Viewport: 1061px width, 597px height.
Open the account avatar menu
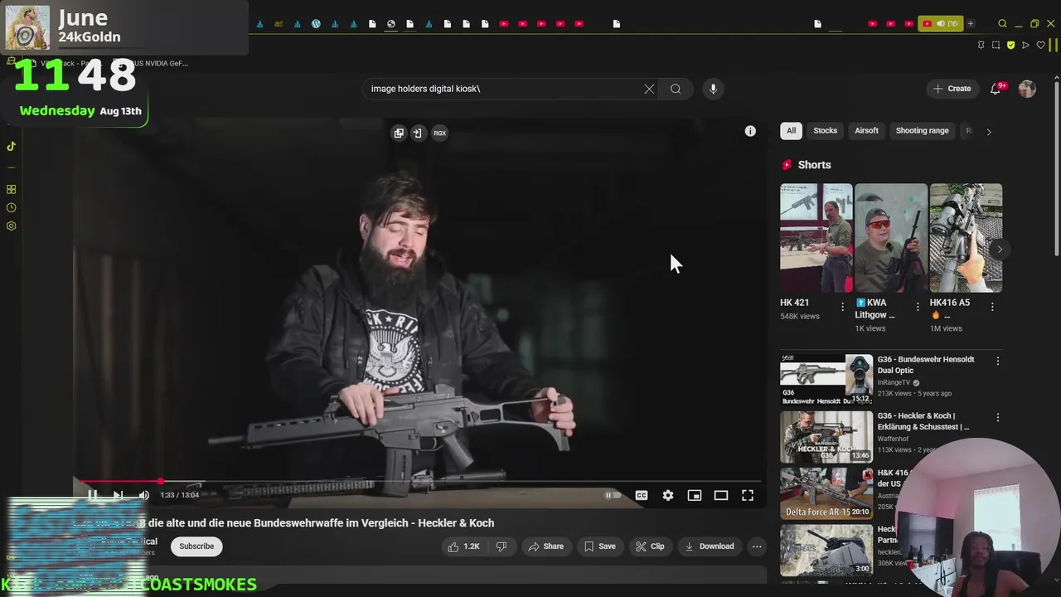1027,89
